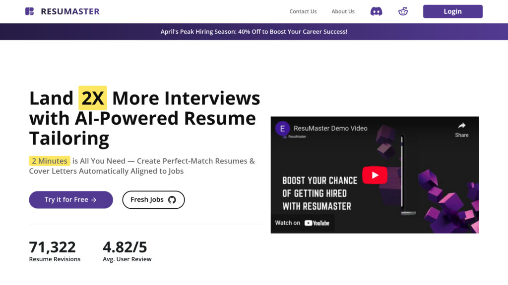This screenshot has width=508, height=285.
Task: Click the YouTube logo in Watch on
Action: coord(317,223)
